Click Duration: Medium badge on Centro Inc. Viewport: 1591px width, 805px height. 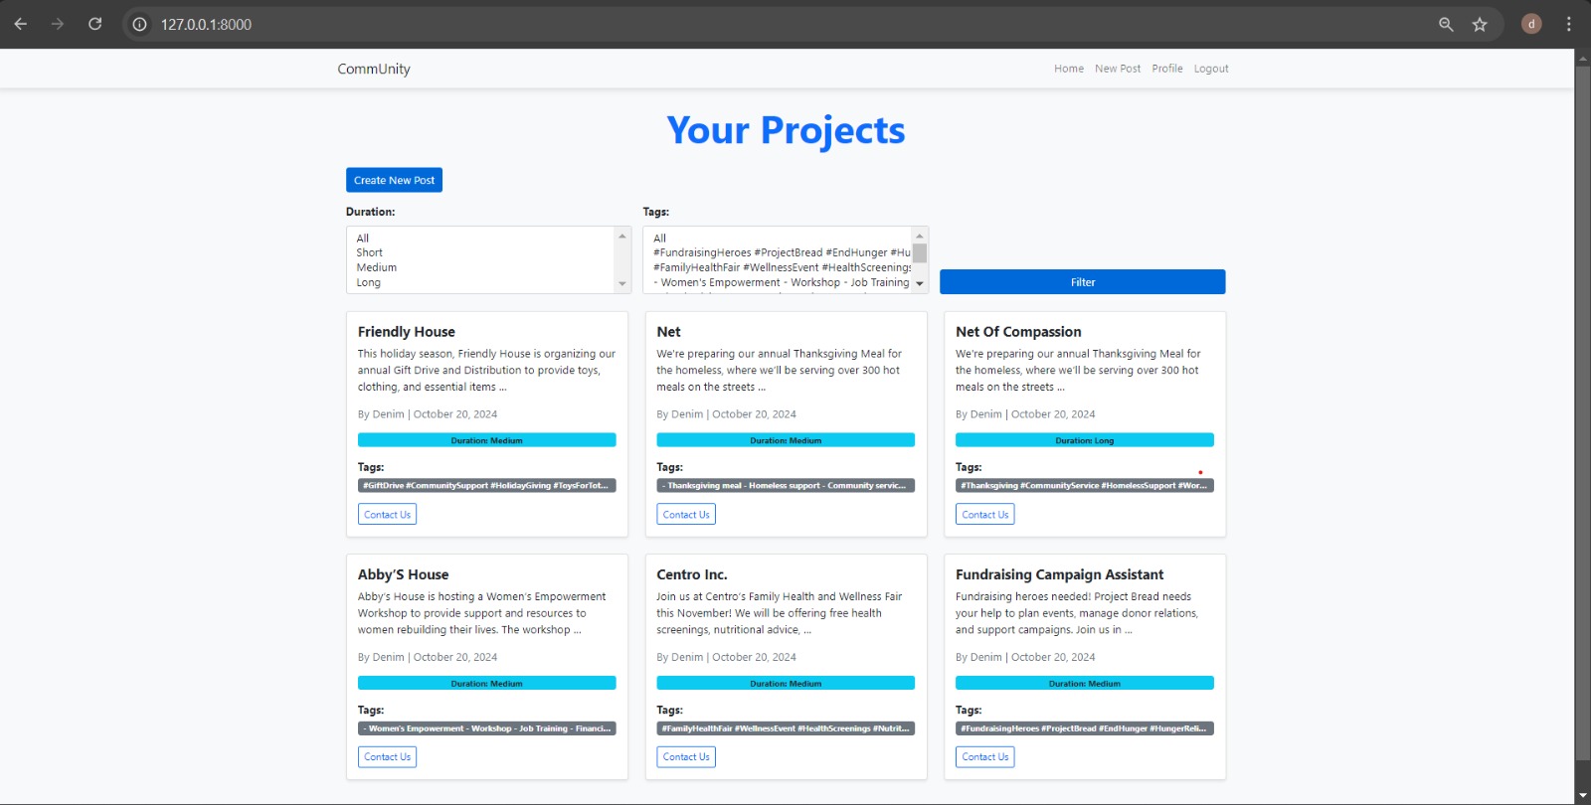(x=786, y=683)
